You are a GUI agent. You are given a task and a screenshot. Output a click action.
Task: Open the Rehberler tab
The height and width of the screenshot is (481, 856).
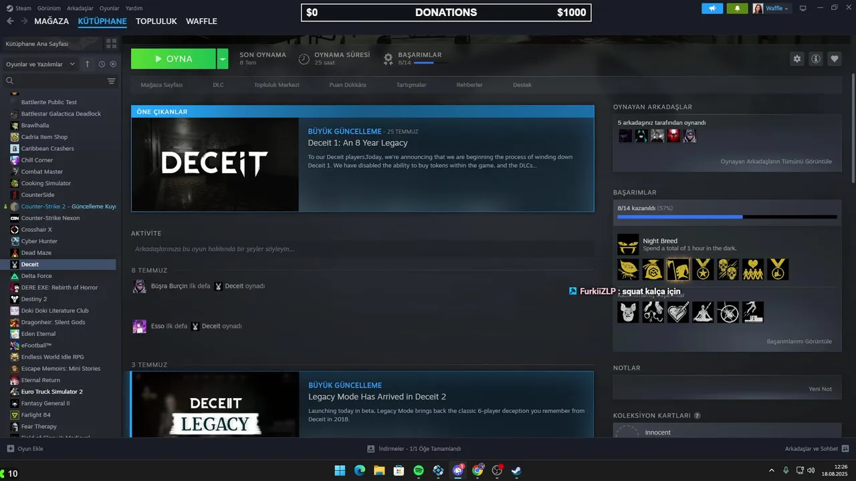point(469,85)
